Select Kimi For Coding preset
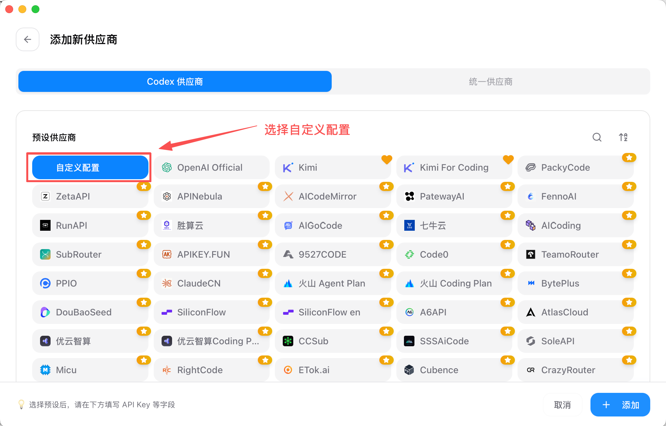The width and height of the screenshot is (666, 426). click(x=454, y=167)
